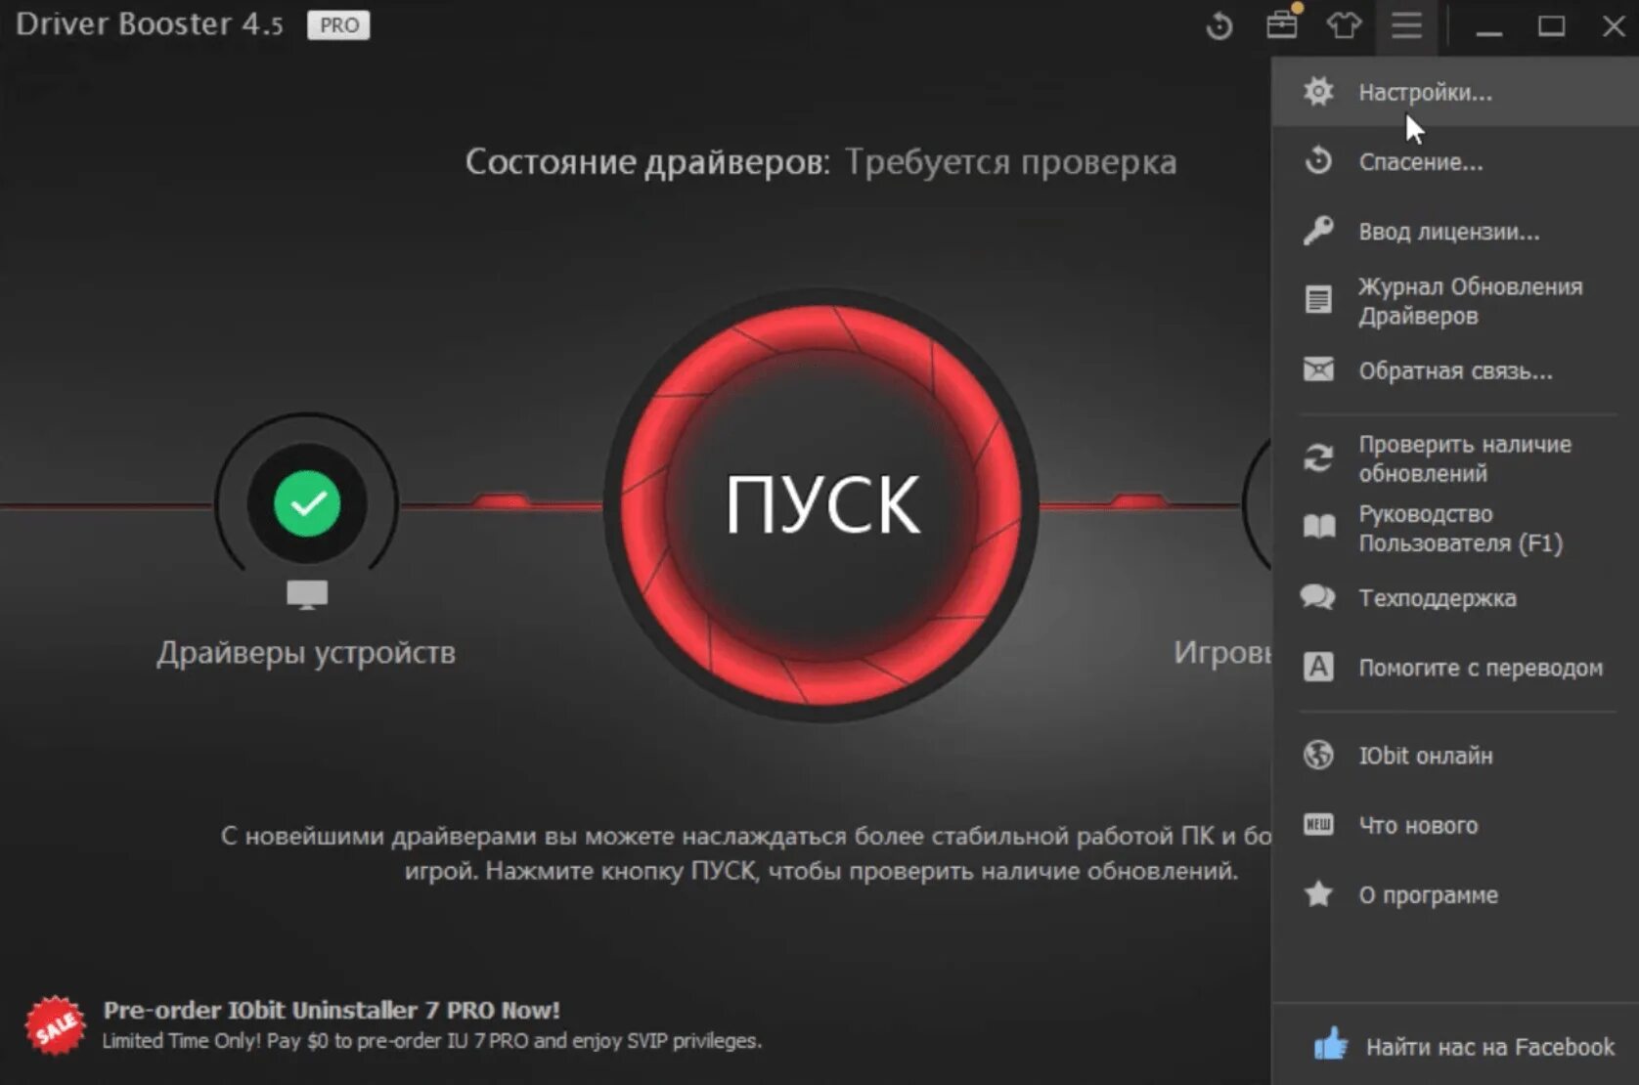
Task: Click Требуется проверка status text
Action: pyautogui.click(x=1010, y=162)
